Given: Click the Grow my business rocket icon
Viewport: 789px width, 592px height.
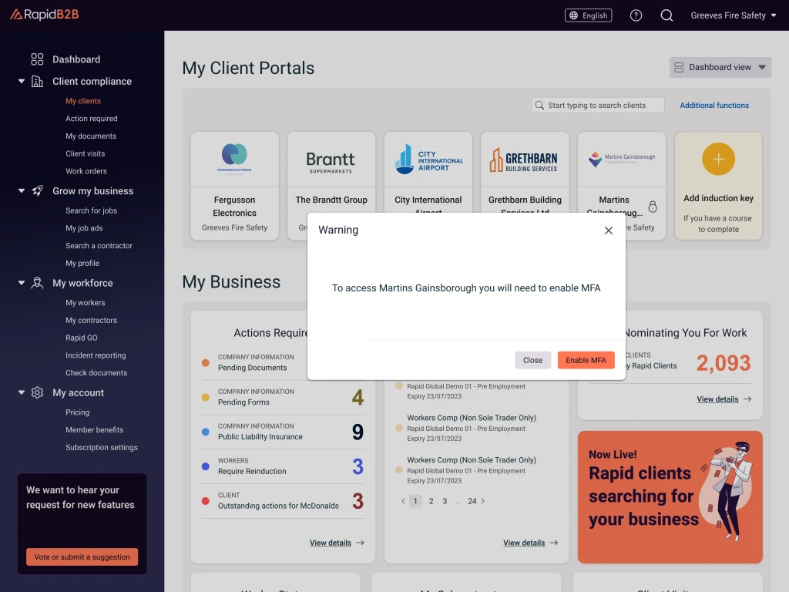Looking at the screenshot, I should [x=37, y=191].
